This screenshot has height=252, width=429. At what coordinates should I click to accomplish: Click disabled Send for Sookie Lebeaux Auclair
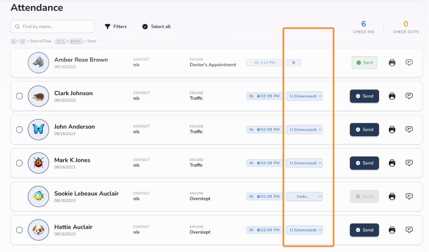click(x=364, y=197)
